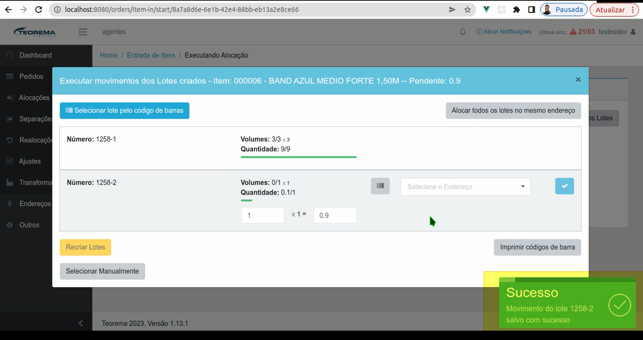Viewport: 643px width, 340px height.
Task: Click Ativar Notificações link
Action: [x=504, y=32]
